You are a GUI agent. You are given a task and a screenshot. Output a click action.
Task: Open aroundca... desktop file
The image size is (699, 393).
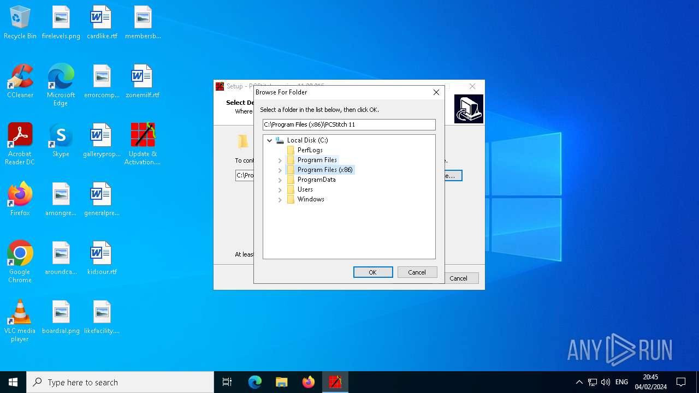point(61,259)
